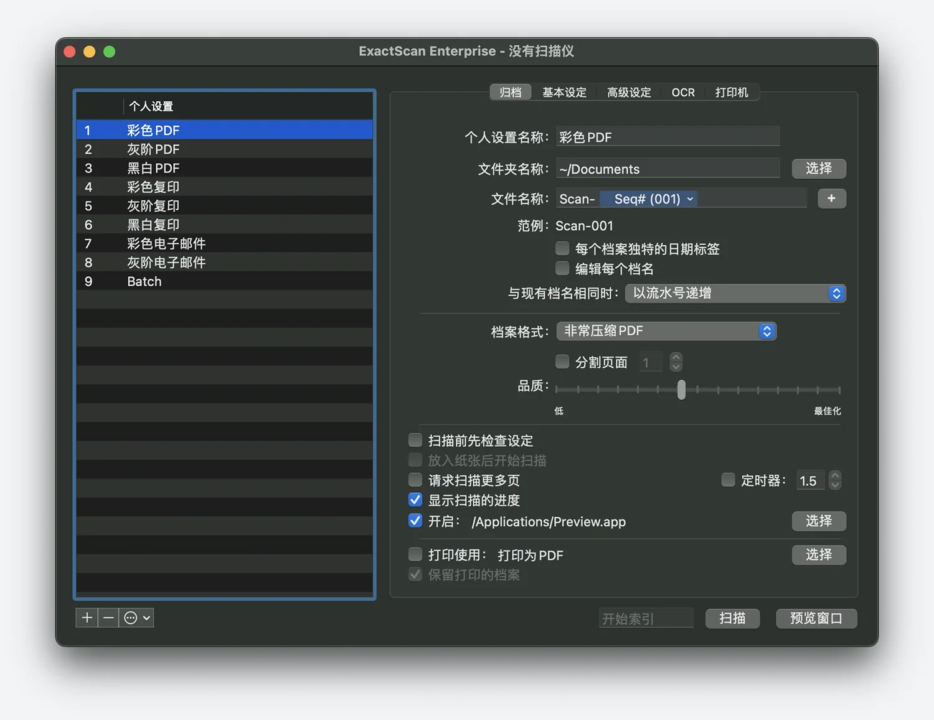
Task: Check verify settings before scanning option
Action: click(x=415, y=441)
